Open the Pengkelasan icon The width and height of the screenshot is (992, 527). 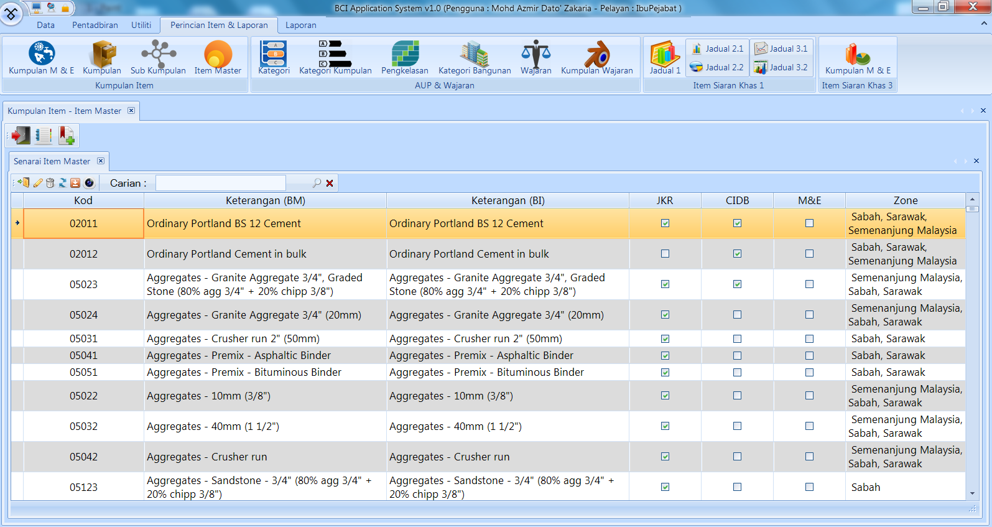(405, 58)
